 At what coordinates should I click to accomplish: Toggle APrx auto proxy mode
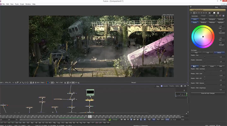coord(163,120)
